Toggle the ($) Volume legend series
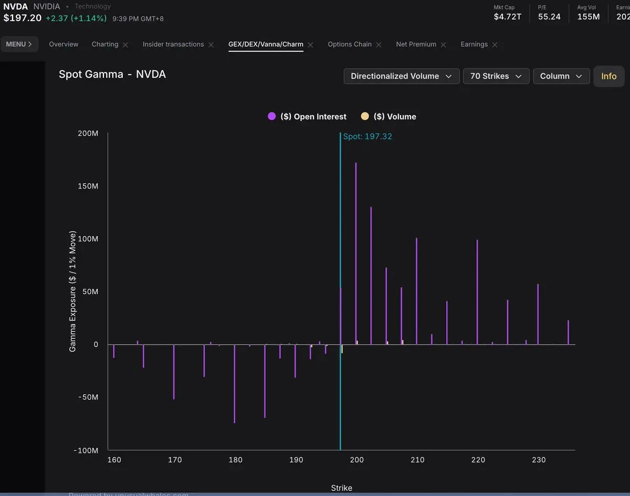This screenshot has width=630, height=496. click(388, 117)
